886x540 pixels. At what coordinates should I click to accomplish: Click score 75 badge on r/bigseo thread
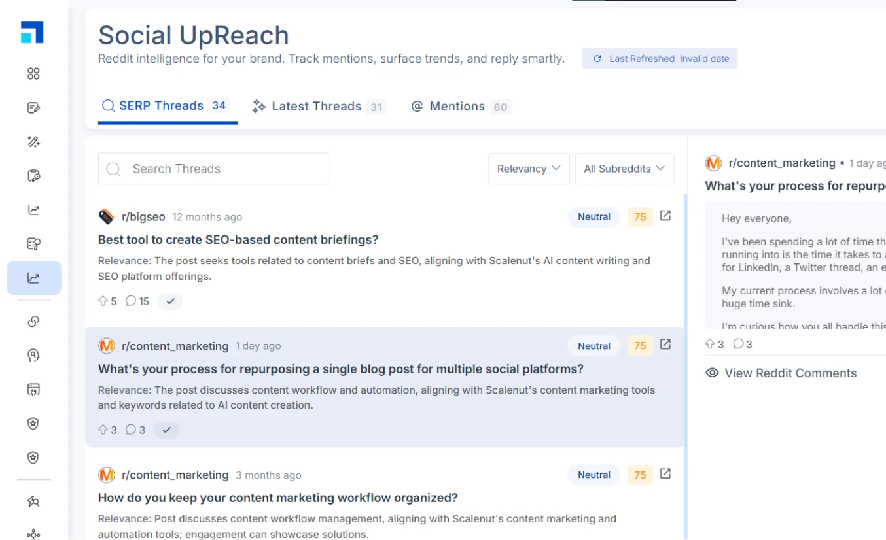pyautogui.click(x=640, y=216)
